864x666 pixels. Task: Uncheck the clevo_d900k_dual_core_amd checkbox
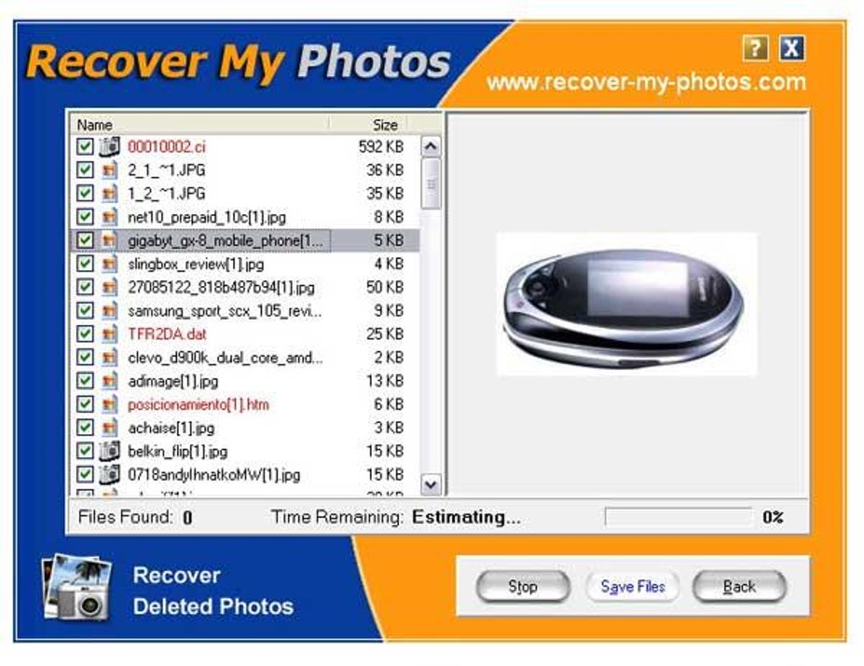[x=85, y=357]
